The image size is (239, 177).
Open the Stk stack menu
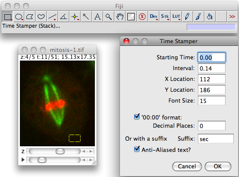point(165,16)
